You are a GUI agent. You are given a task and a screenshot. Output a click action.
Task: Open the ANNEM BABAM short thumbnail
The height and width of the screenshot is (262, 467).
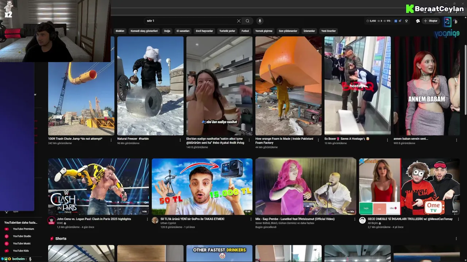point(427,86)
